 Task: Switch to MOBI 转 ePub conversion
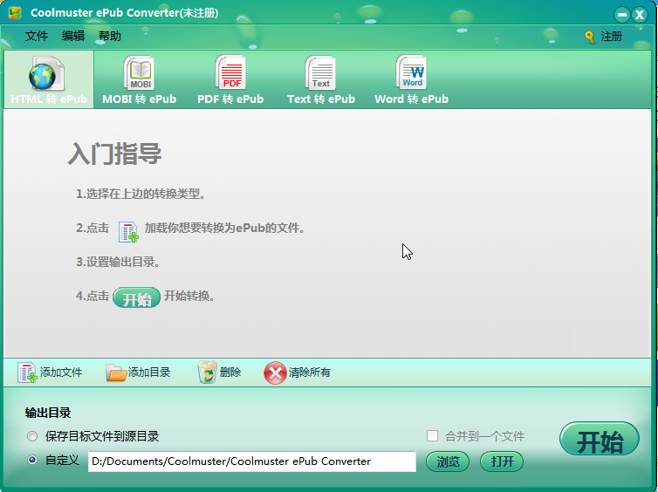pos(140,79)
